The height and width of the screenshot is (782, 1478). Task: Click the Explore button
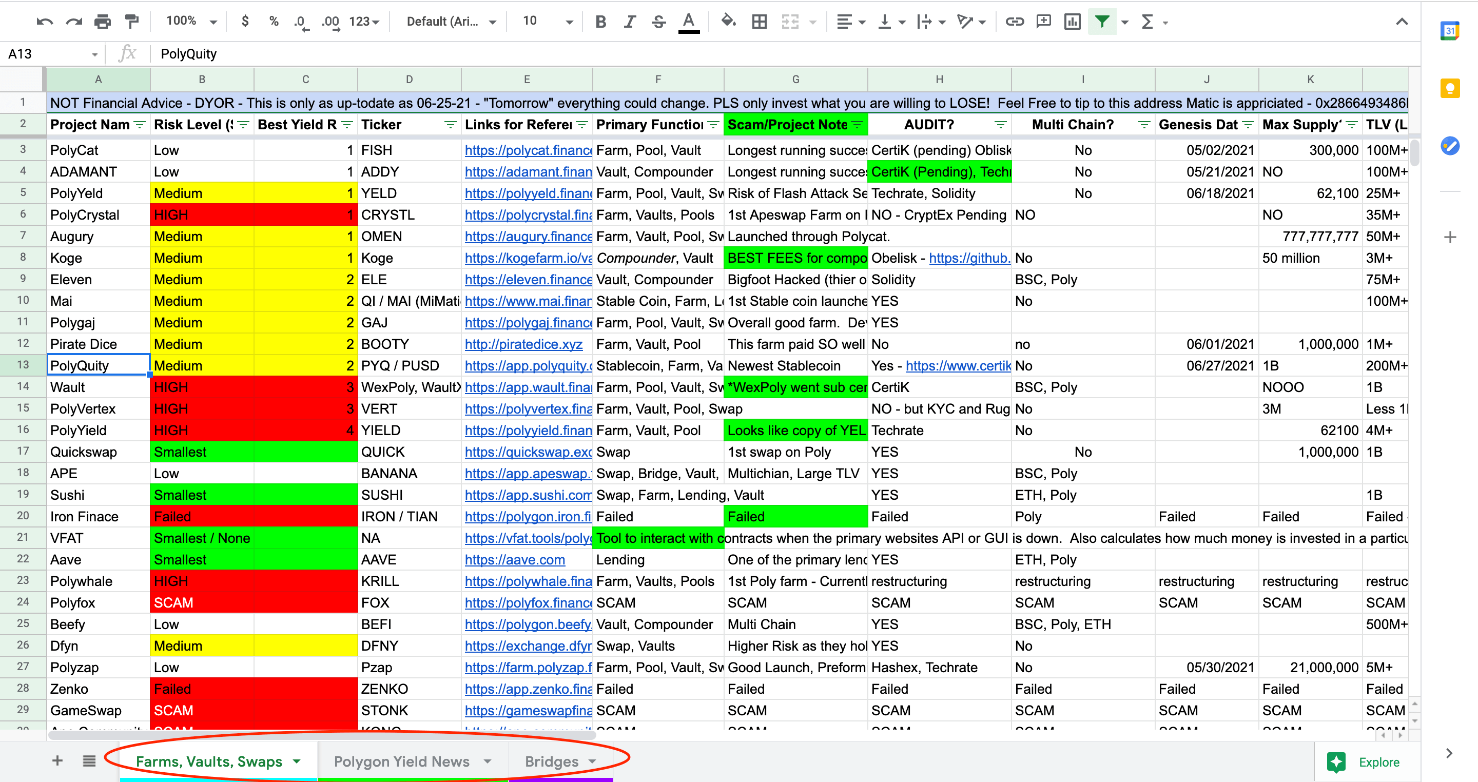pos(1377,762)
